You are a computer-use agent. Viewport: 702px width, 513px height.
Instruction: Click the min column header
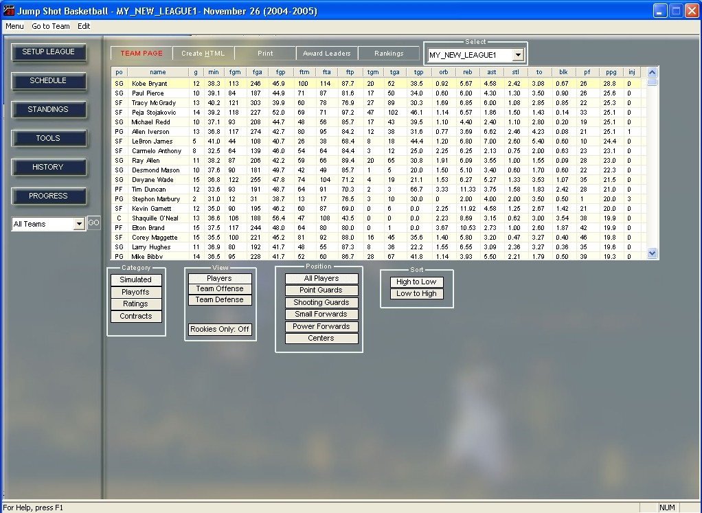(x=214, y=72)
